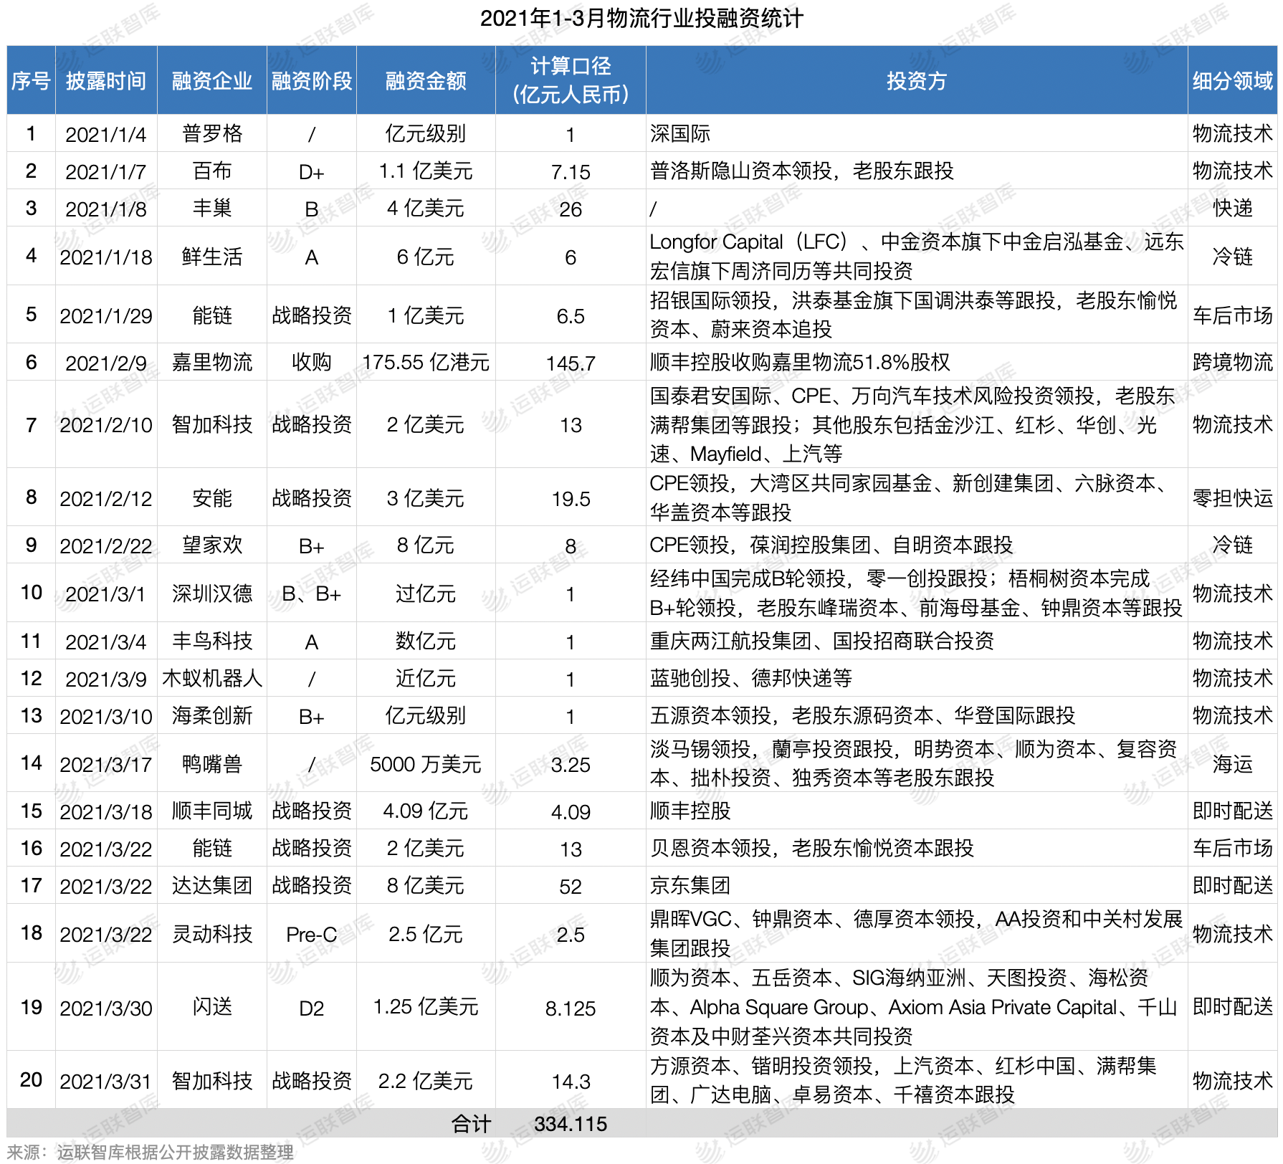Click the amount cell 1.1 亿美元
Screen dimensions: 1283x1164
click(426, 171)
